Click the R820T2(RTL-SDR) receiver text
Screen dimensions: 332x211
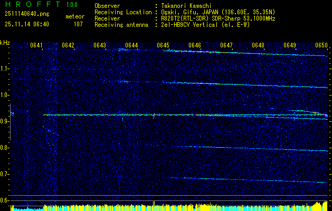[x=218, y=18]
